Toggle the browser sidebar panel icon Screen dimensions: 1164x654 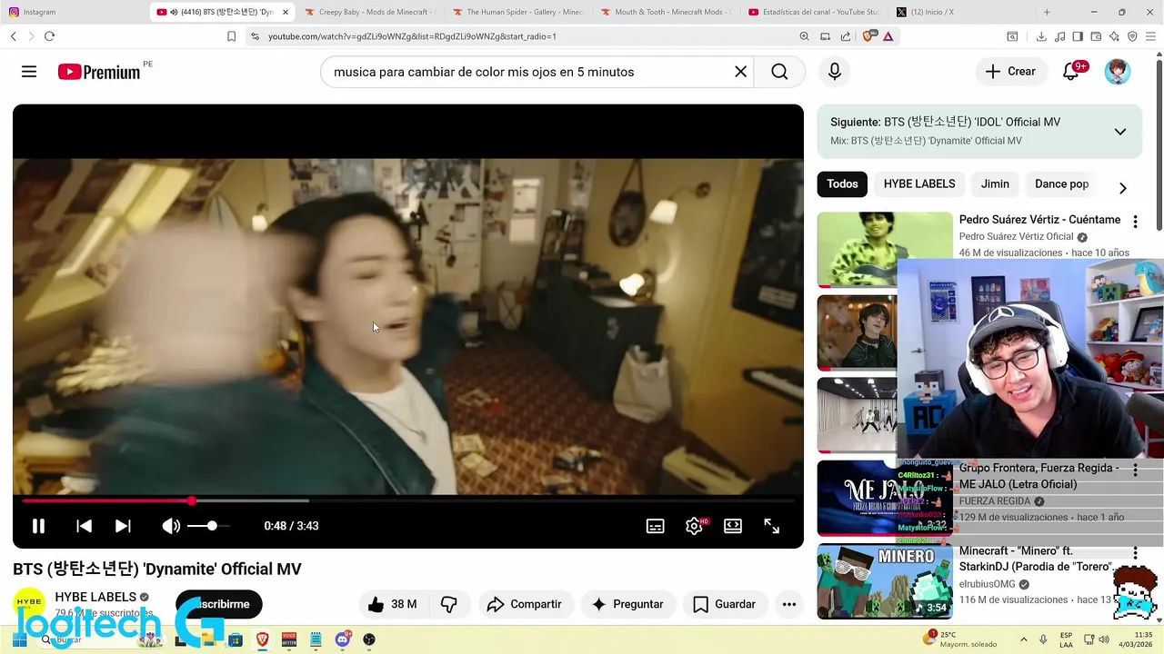(x=1078, y=36)
